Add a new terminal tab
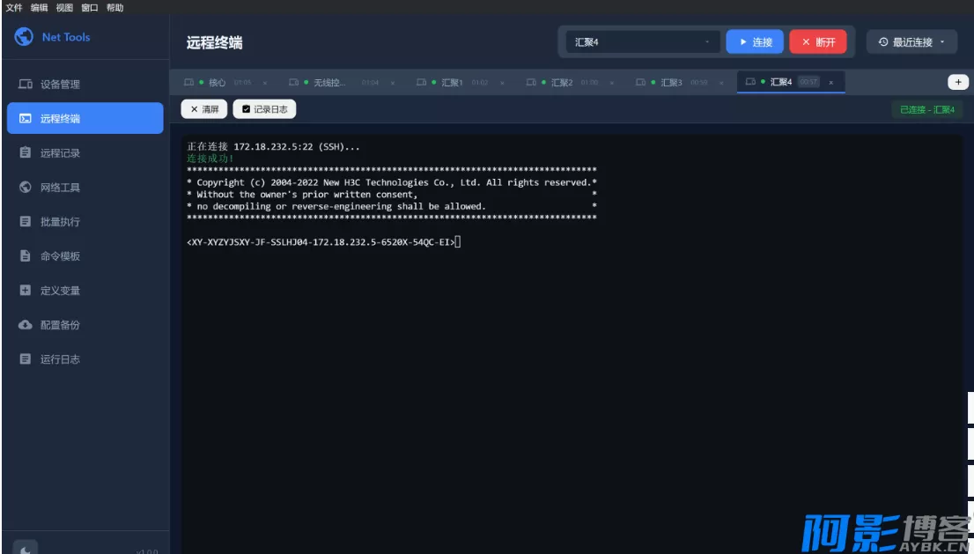974x554 pixels. [957, 82]
